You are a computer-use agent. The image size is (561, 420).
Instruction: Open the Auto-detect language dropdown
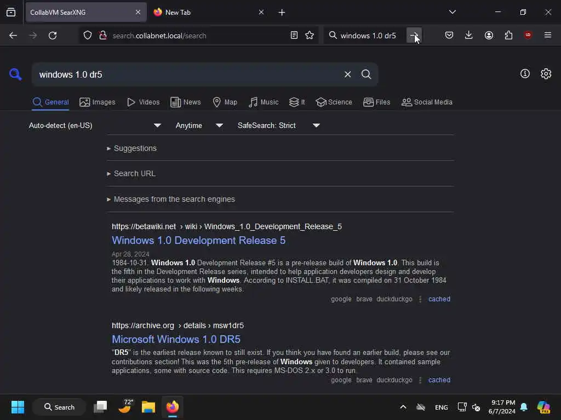[x=95, y=125]
